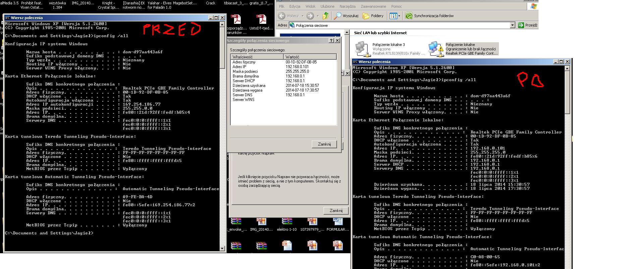The image size is (623, 269).
Task: Open the Narzędzia menu
Action: [x=347, y=6]
